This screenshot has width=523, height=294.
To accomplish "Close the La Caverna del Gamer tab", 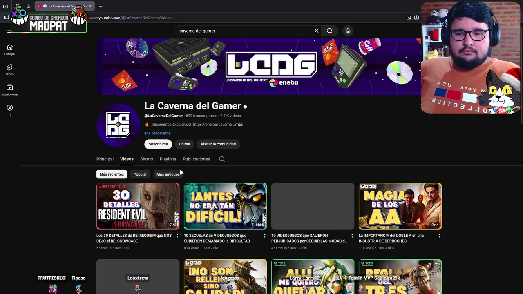I will point(90,6).
